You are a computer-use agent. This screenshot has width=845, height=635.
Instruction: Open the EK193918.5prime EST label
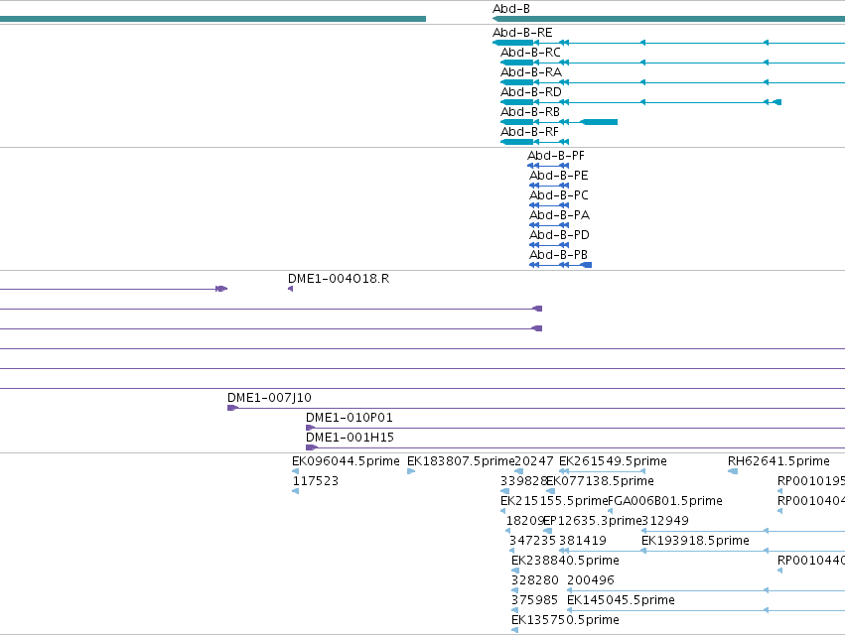click(x=695, y=541)
